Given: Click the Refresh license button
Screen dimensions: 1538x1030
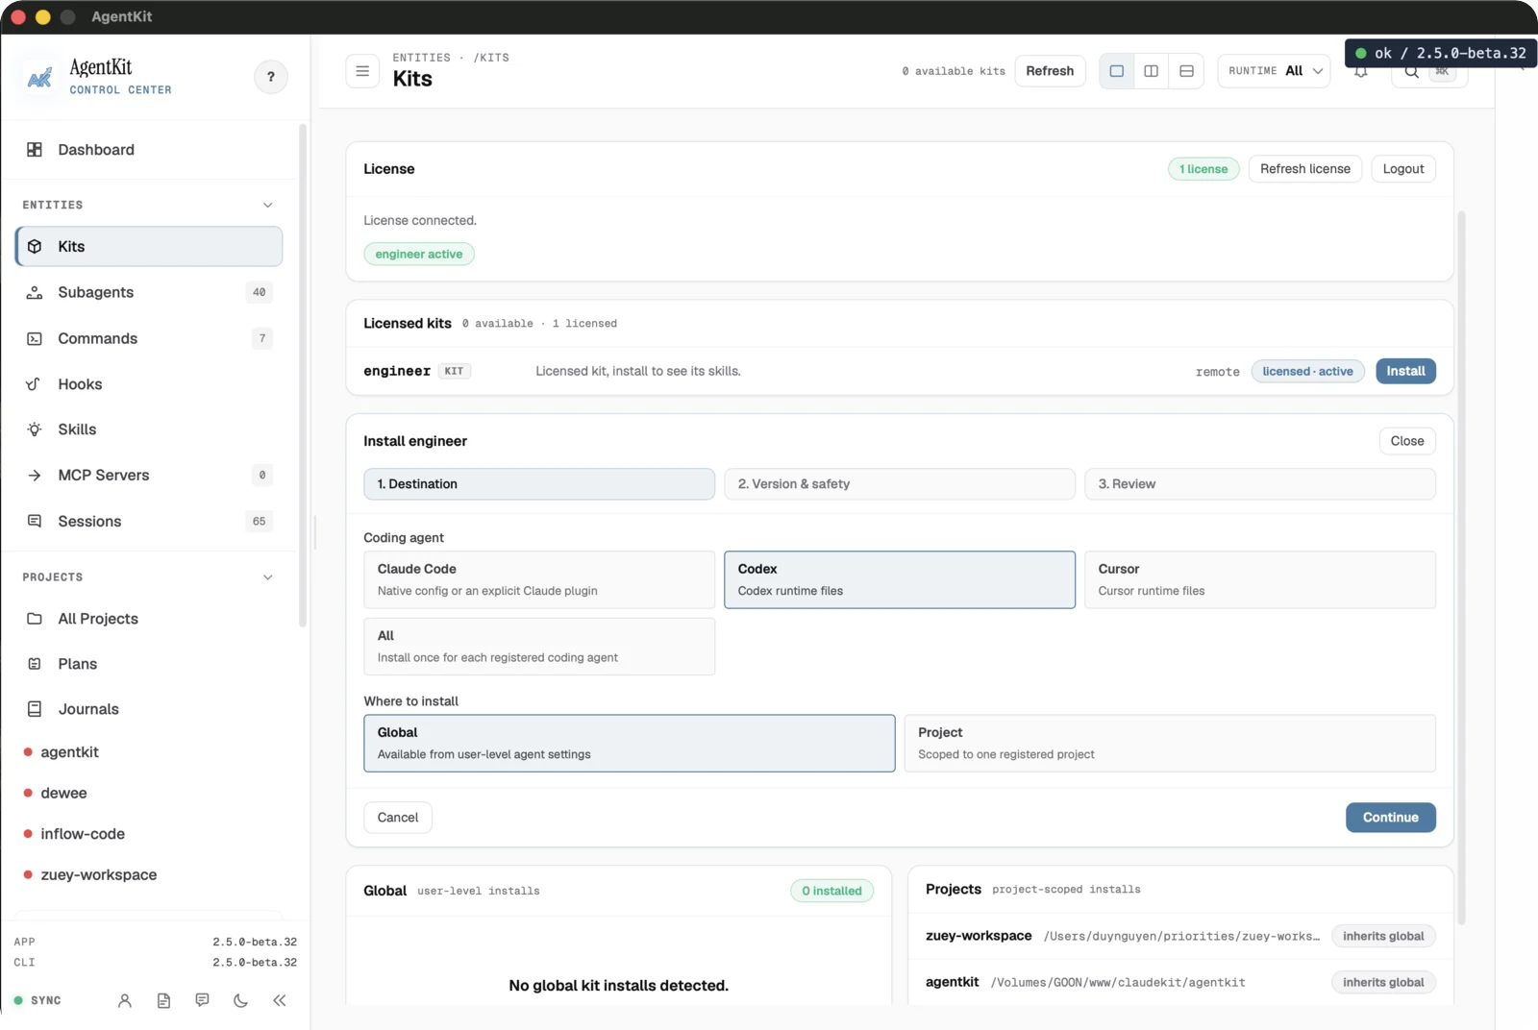Looking at the screenshot, I should pos(1305,169).
